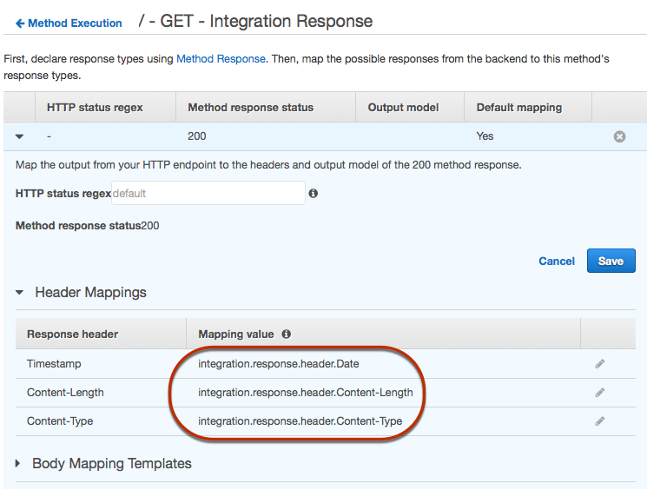Cancel the integration response changes
Viewport: 647px width, 490px height.
[557, 261]
